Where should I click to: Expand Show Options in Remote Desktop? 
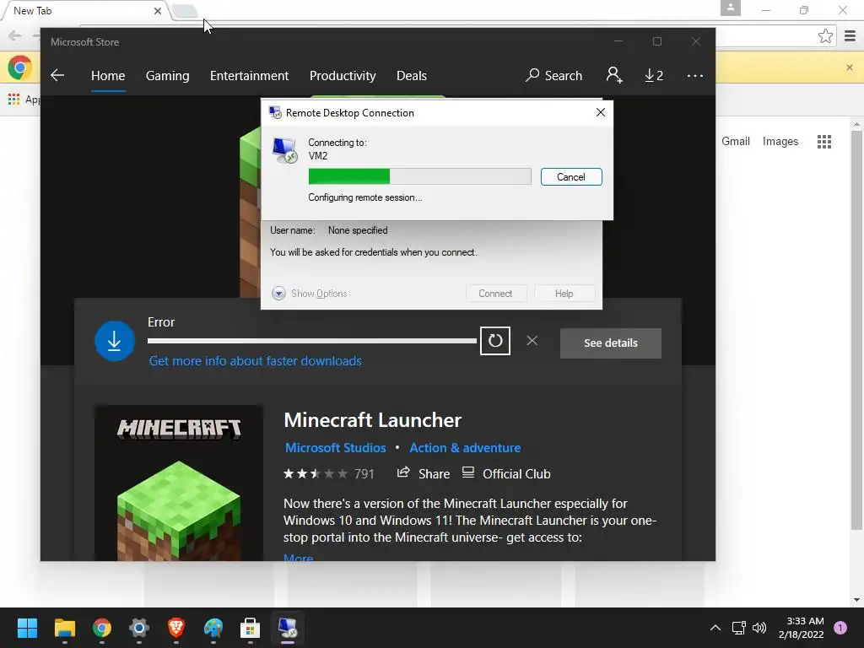pyautogui.click(x=310, y=294)
